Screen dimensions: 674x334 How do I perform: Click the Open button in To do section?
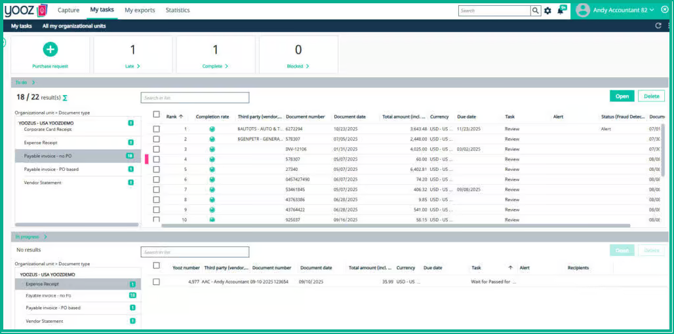(622, 96)
